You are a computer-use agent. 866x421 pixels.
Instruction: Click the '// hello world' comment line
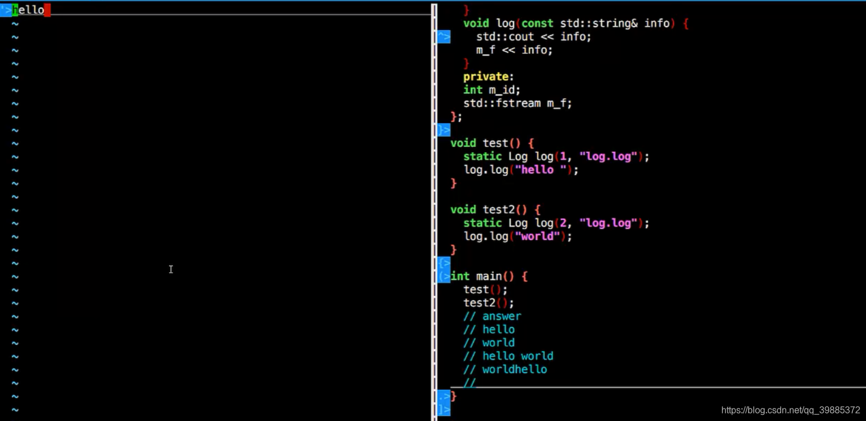click(x=508, y=356)
